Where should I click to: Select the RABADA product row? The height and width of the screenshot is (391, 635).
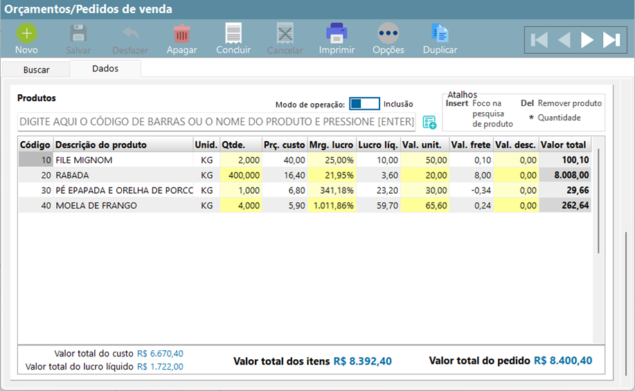123,175
